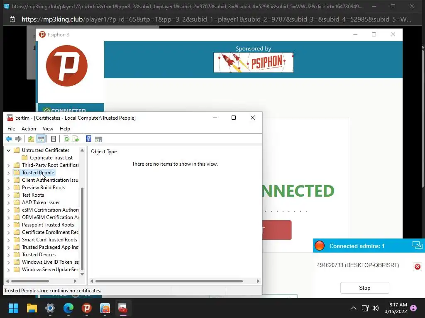425x318 pixels.
Task: Select Passpoint Trusted Roots folder
Action: click(x=48, y=225)
